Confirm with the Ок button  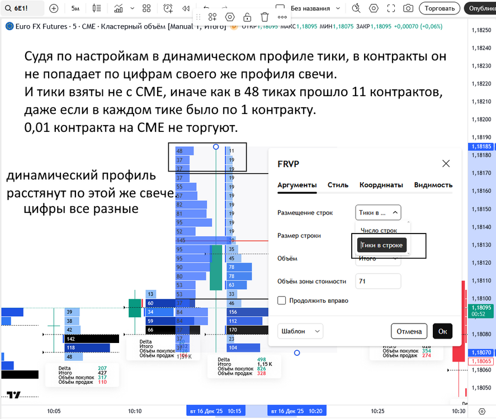click(x=442, y=331)
